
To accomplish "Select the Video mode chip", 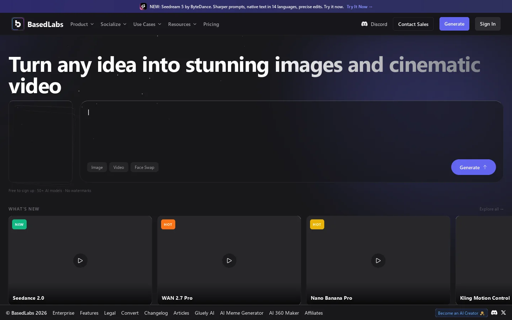I will [x=119, y=167].
